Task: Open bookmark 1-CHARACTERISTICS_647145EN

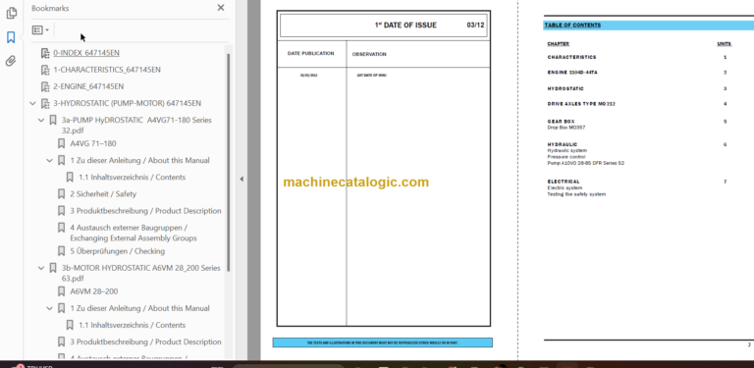Action: tap(107, 70)
